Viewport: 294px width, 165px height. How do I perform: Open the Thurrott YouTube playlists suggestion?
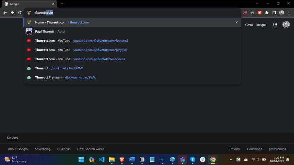click(132, 50)
